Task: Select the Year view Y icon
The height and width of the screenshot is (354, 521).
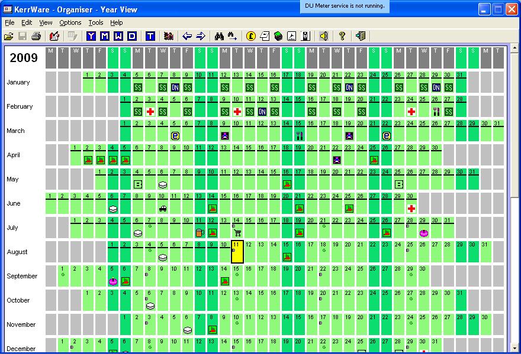Action: coord(91,35)
